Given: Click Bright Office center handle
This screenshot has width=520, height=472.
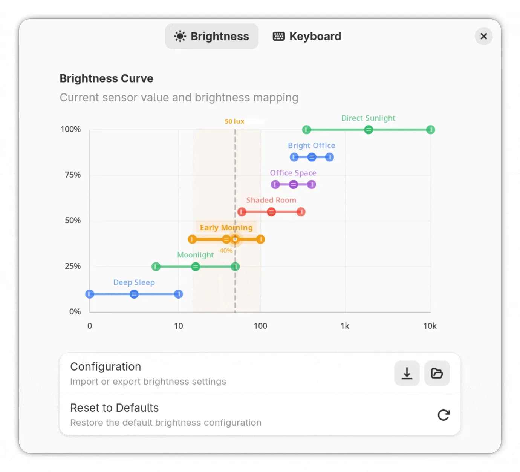Looking at the screenshot, I should 312,157.
